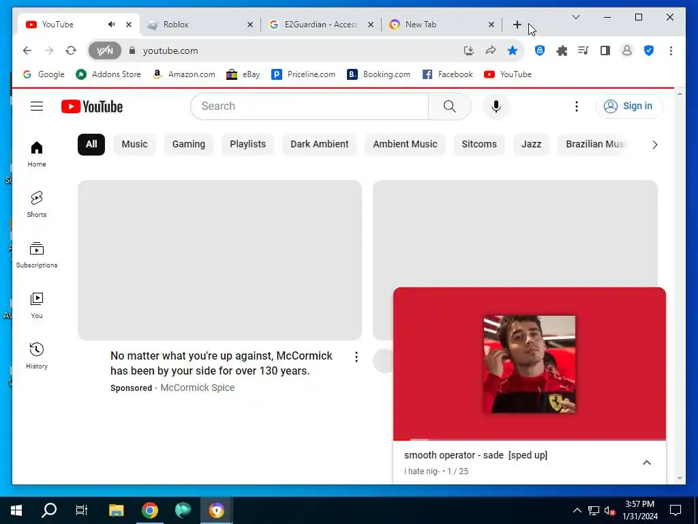This screenshot has height=524, width=698.
Task: Click the miniplayer video thumbnail
Action: 529,364
